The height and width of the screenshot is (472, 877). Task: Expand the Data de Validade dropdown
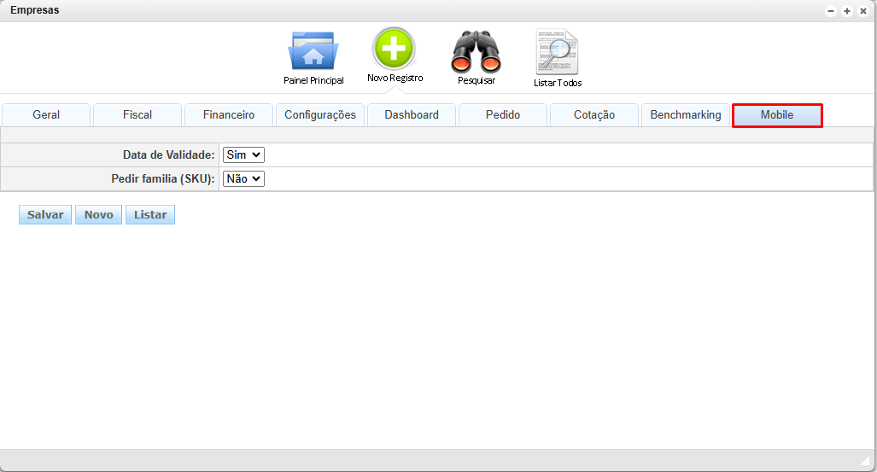pyautogui.click(x=243, y=154)
